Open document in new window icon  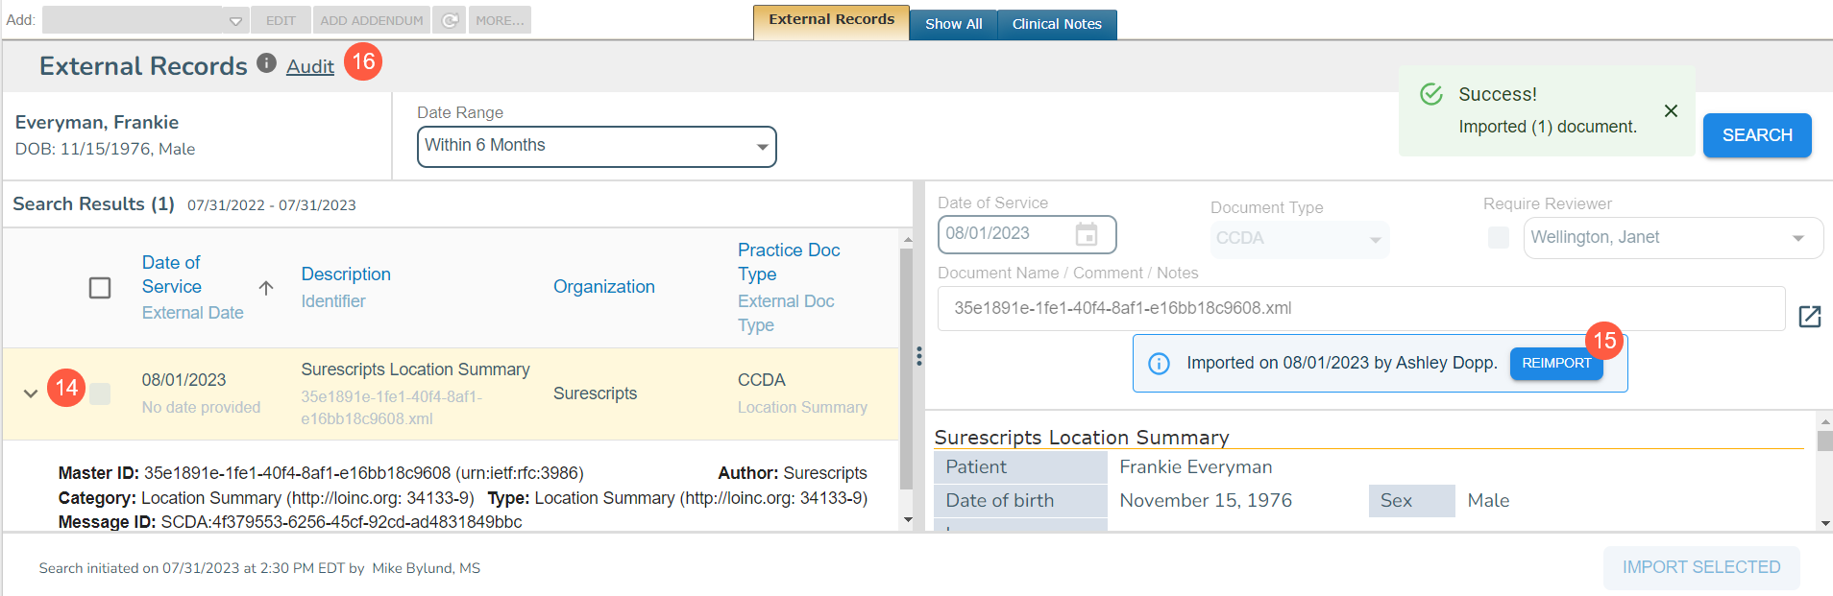coord(1809,316)
